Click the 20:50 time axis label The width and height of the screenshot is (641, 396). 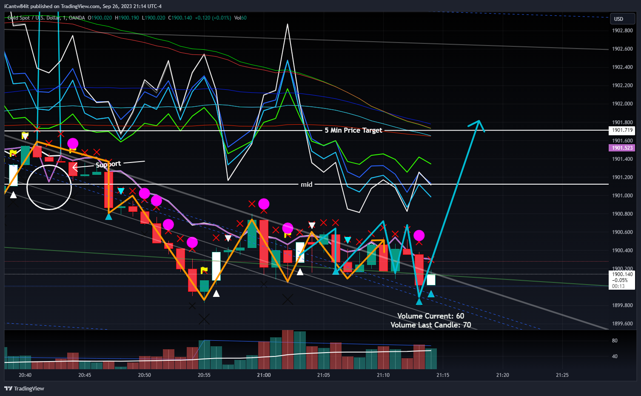click(x=145, y=375)
